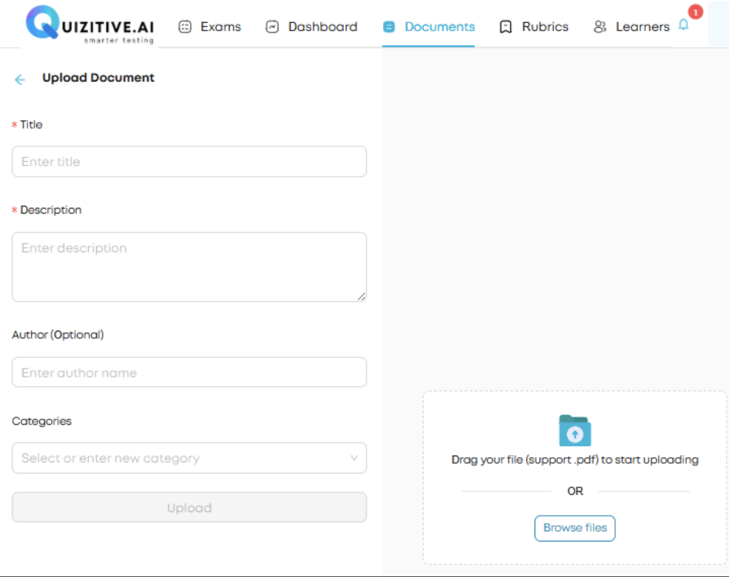
Task: Click the Categories dropdown chevron arrow
Action: pyautogui.click(x=354, y=458)
